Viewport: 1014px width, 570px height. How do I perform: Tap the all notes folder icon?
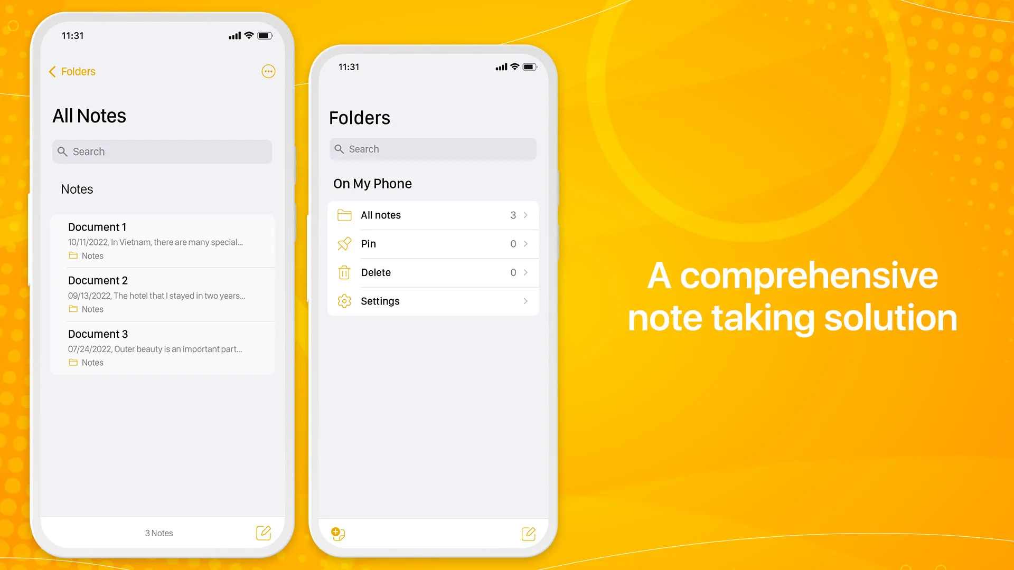pyautogui.click(x=343, y=214)
